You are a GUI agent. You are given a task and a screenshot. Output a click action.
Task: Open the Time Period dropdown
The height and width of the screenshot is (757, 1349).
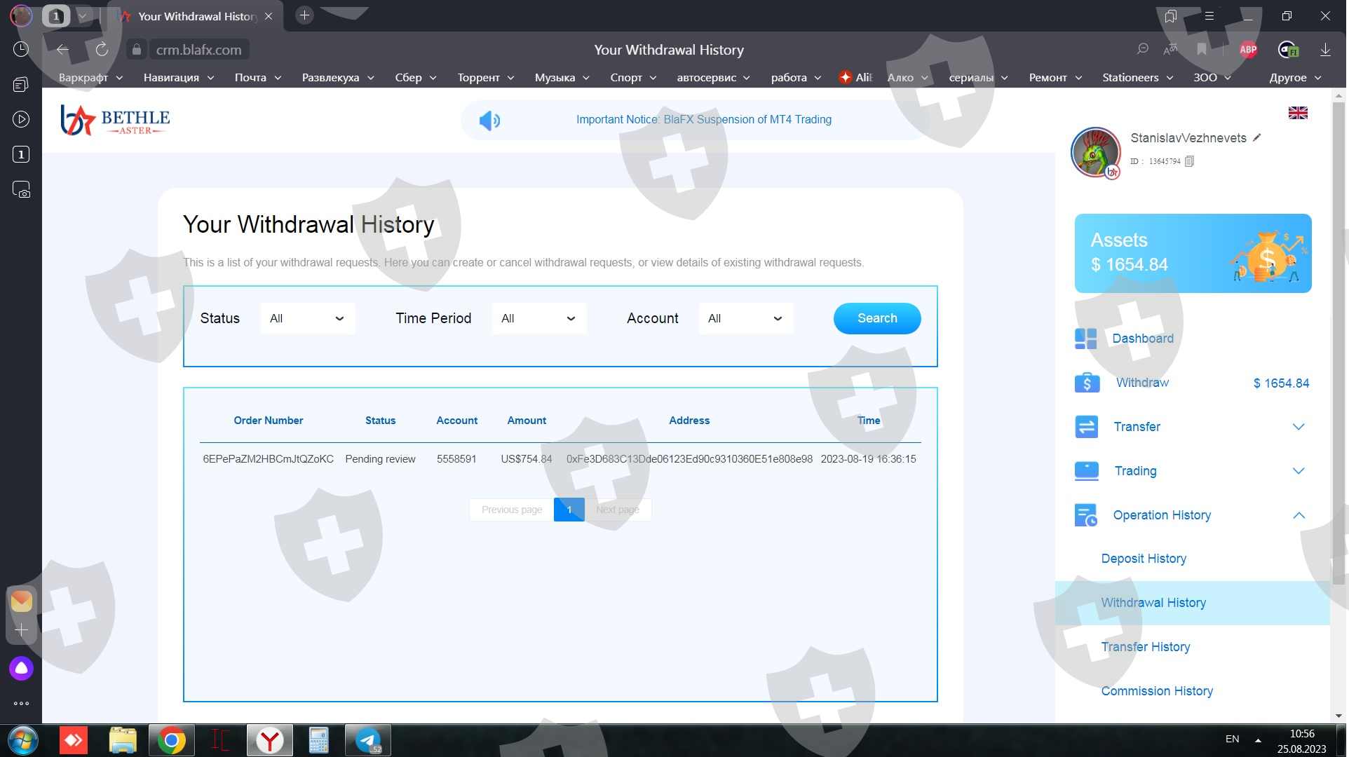click(x=538, y=318)
